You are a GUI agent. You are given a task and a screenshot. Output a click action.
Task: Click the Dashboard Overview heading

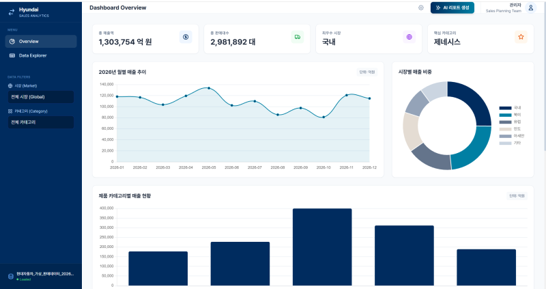pyautogui.click(x=117, y=8)
